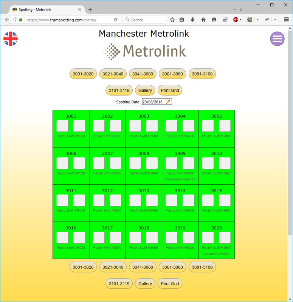Click the vertical page scrollbar
The height and width of the screenshot is (302, 293).
point(290,133)
